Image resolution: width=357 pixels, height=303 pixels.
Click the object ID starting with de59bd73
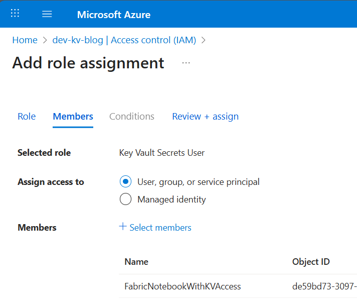[324, 286]
